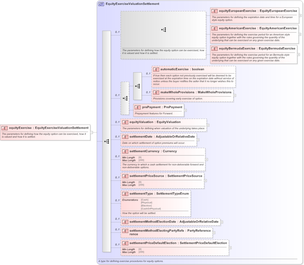
Task: Click the E icon of settlementType
Action: (x=125, y=194)
